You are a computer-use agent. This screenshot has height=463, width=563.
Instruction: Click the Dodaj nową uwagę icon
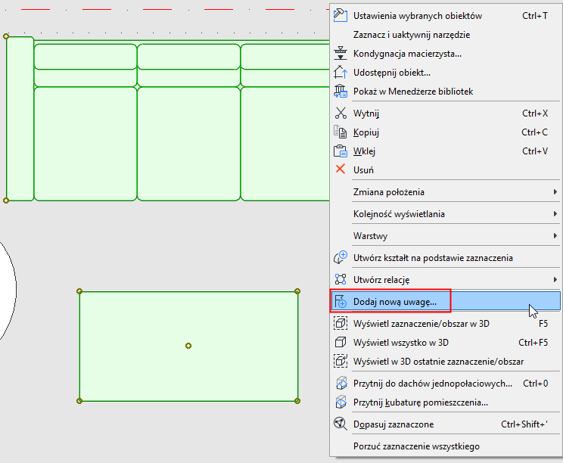340,301
